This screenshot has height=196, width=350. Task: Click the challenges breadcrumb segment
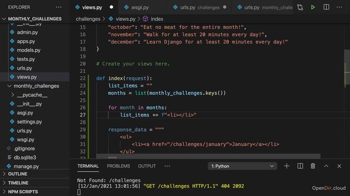(x=88, y=19)
